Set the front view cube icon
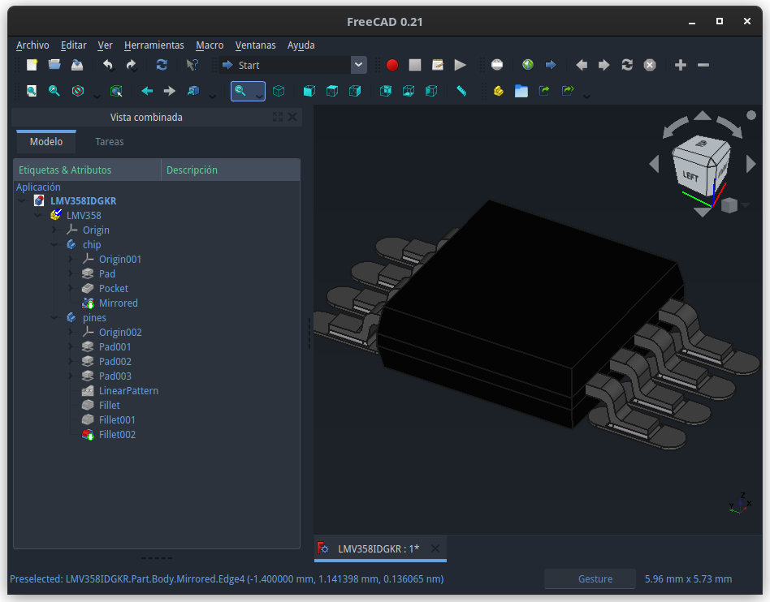Screen dimensions: 770x602 tap(309, 91)
